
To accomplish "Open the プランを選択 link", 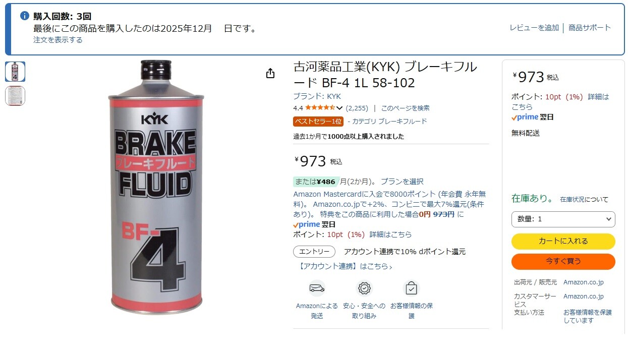I will pyautogui.click(x=402, y=182).
